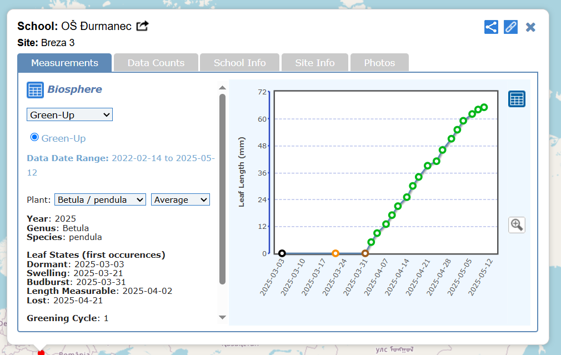
Task: Open school page via external link icon
Action: pyautogui.click(x=143, y=26)
